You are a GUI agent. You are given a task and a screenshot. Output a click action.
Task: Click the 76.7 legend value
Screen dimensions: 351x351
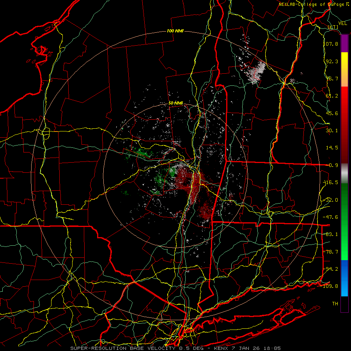click(x=332, y=78)
